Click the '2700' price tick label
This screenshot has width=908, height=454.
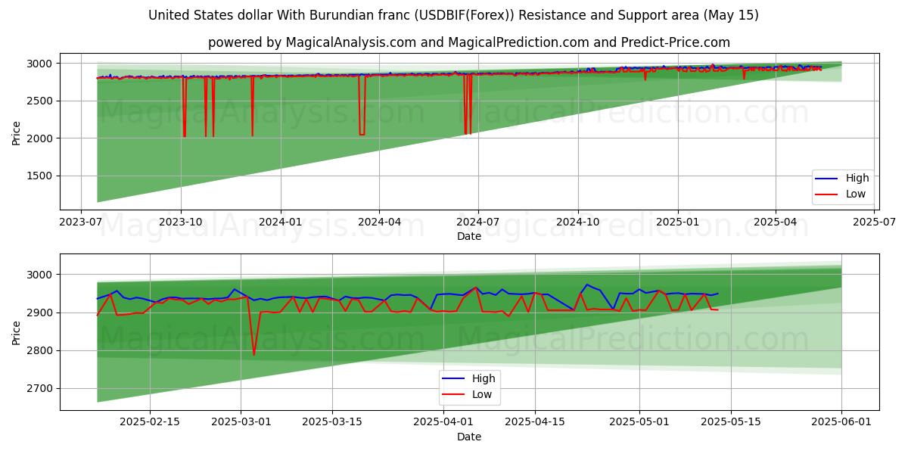tap(41, 388)
